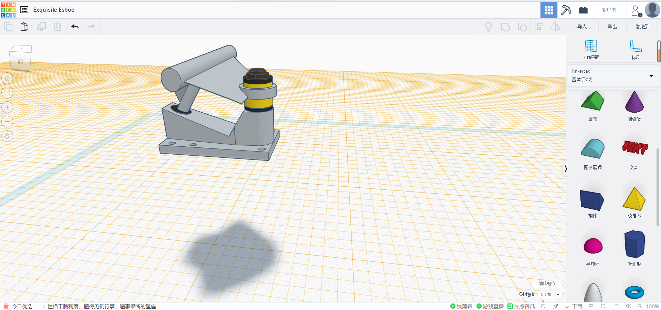
Task: Pick the blue 楔体 wedge shape
Action: coord(592,199)
